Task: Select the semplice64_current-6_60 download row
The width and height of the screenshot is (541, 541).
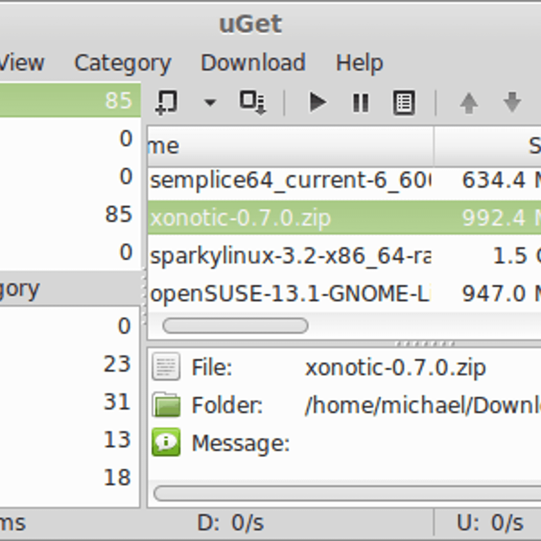Action: point(344,180)
